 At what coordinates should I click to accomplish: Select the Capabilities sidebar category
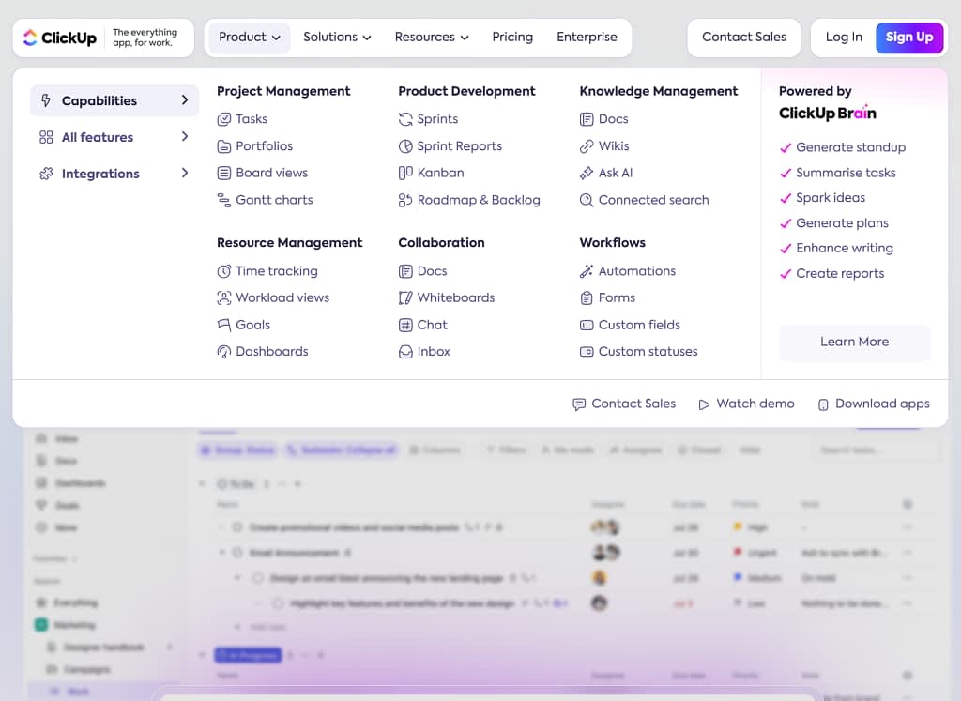(x=114, y=100)
